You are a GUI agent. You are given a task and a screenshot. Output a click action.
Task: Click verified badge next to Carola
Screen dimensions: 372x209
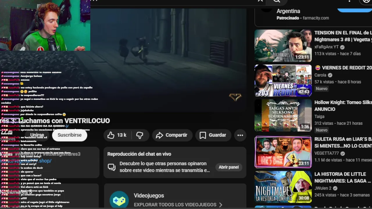(330, 75)
